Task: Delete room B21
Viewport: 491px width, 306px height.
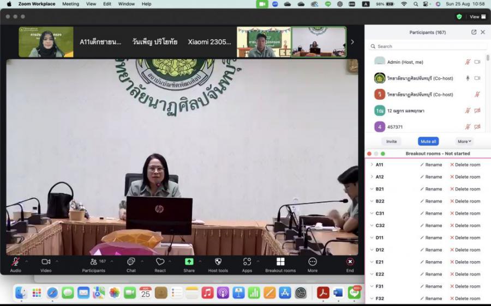Action: pos(465,189)
